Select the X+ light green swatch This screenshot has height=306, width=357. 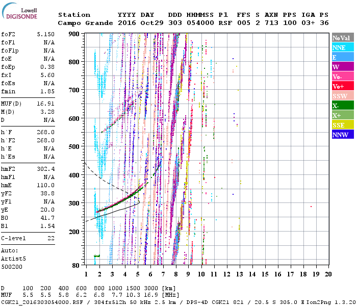tap(343, 115)
